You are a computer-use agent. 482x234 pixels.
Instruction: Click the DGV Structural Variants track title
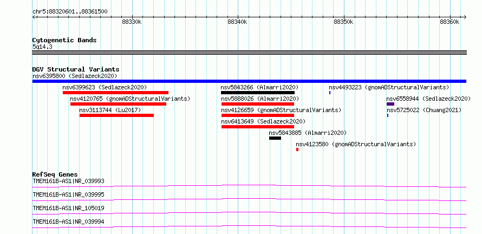click(76, 69)
